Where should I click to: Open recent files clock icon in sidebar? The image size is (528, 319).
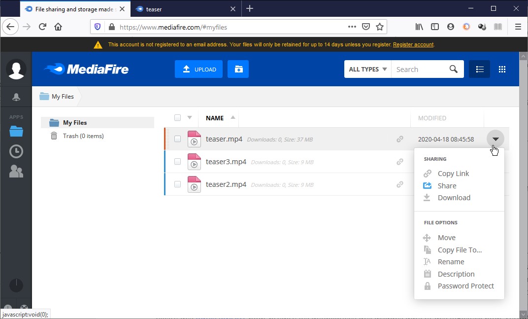[16, 151]
